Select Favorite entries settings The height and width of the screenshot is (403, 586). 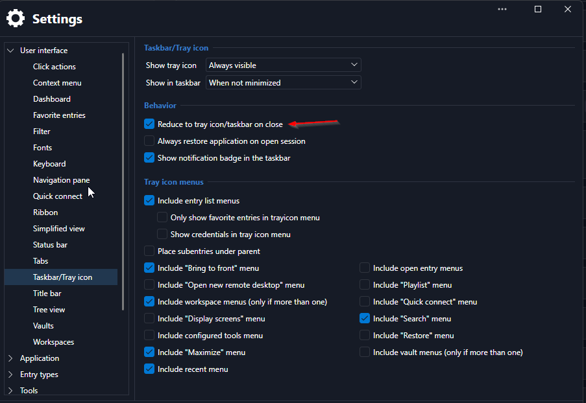click(59, 115)
